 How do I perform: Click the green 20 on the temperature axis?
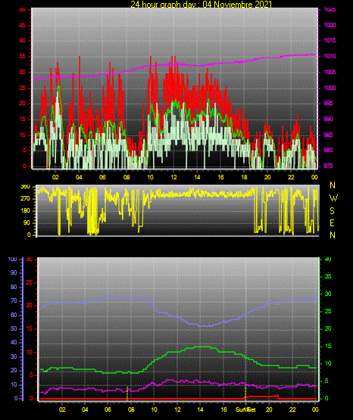click(x=328, y=328)
